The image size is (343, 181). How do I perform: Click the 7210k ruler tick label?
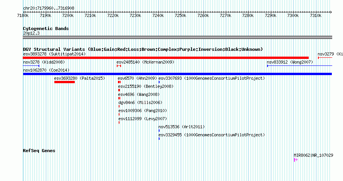[90, 15]
